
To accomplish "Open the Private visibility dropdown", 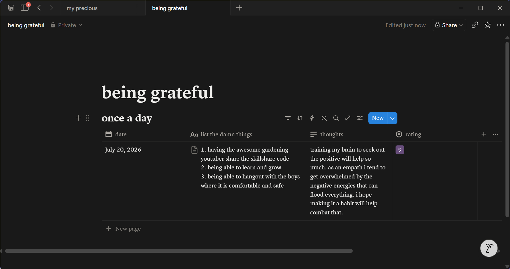I will pos(67,25).
